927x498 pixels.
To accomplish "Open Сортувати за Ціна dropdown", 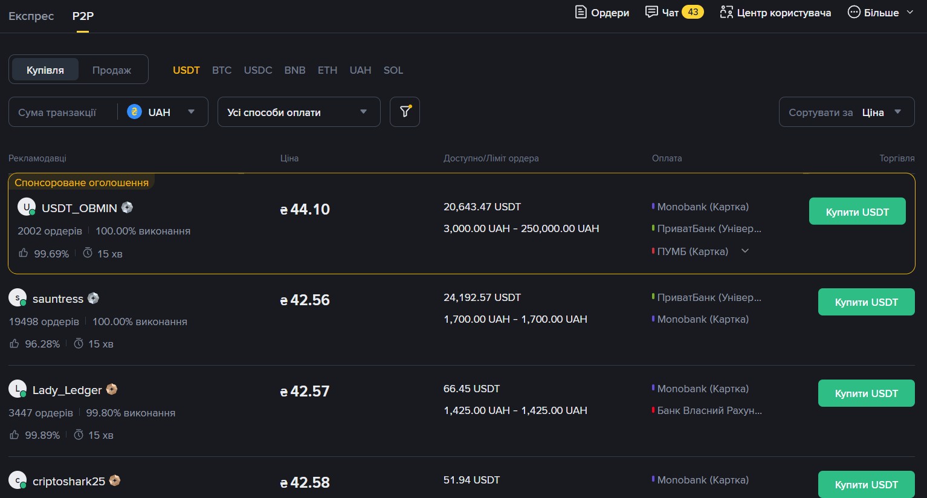I will click(847, 112).
